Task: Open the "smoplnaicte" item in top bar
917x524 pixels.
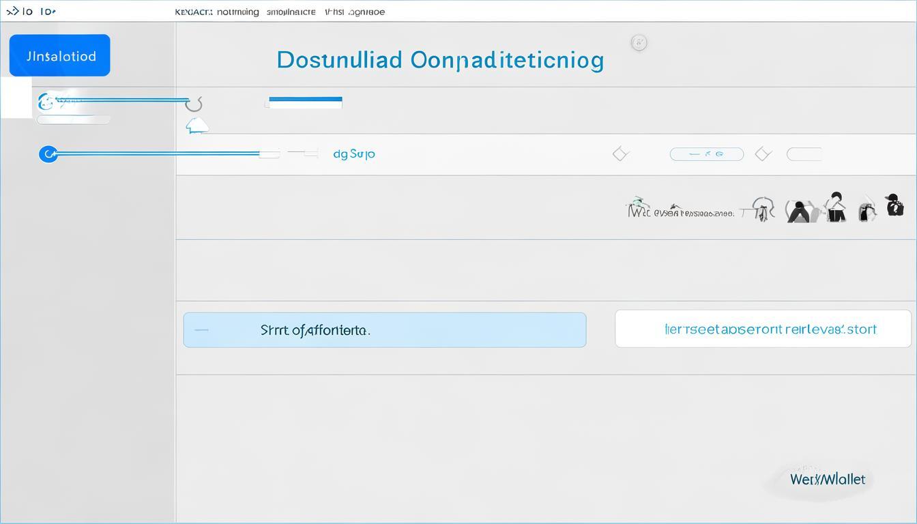Action: [291, 12]
